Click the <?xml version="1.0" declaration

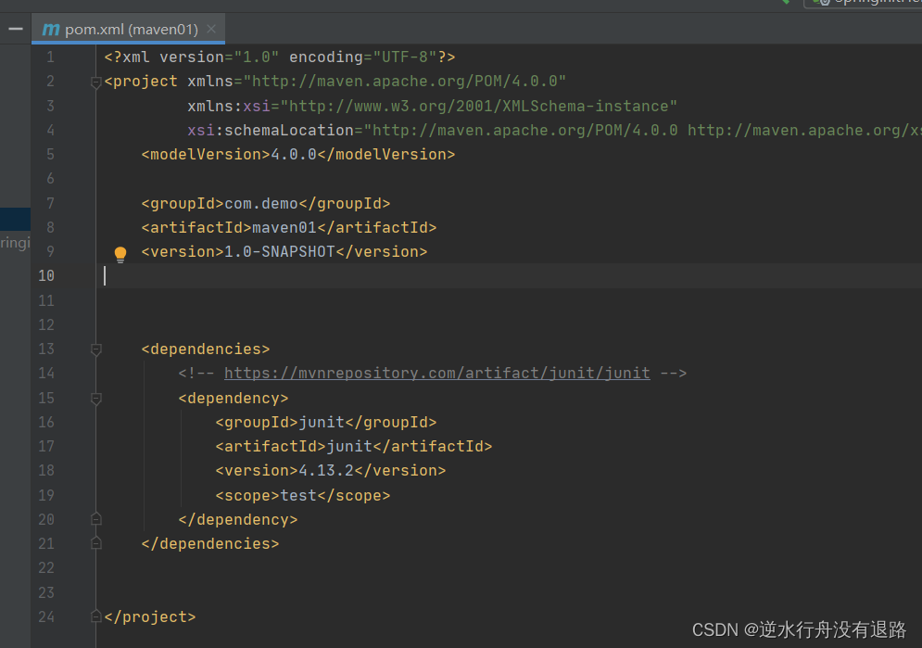[192, 57]
